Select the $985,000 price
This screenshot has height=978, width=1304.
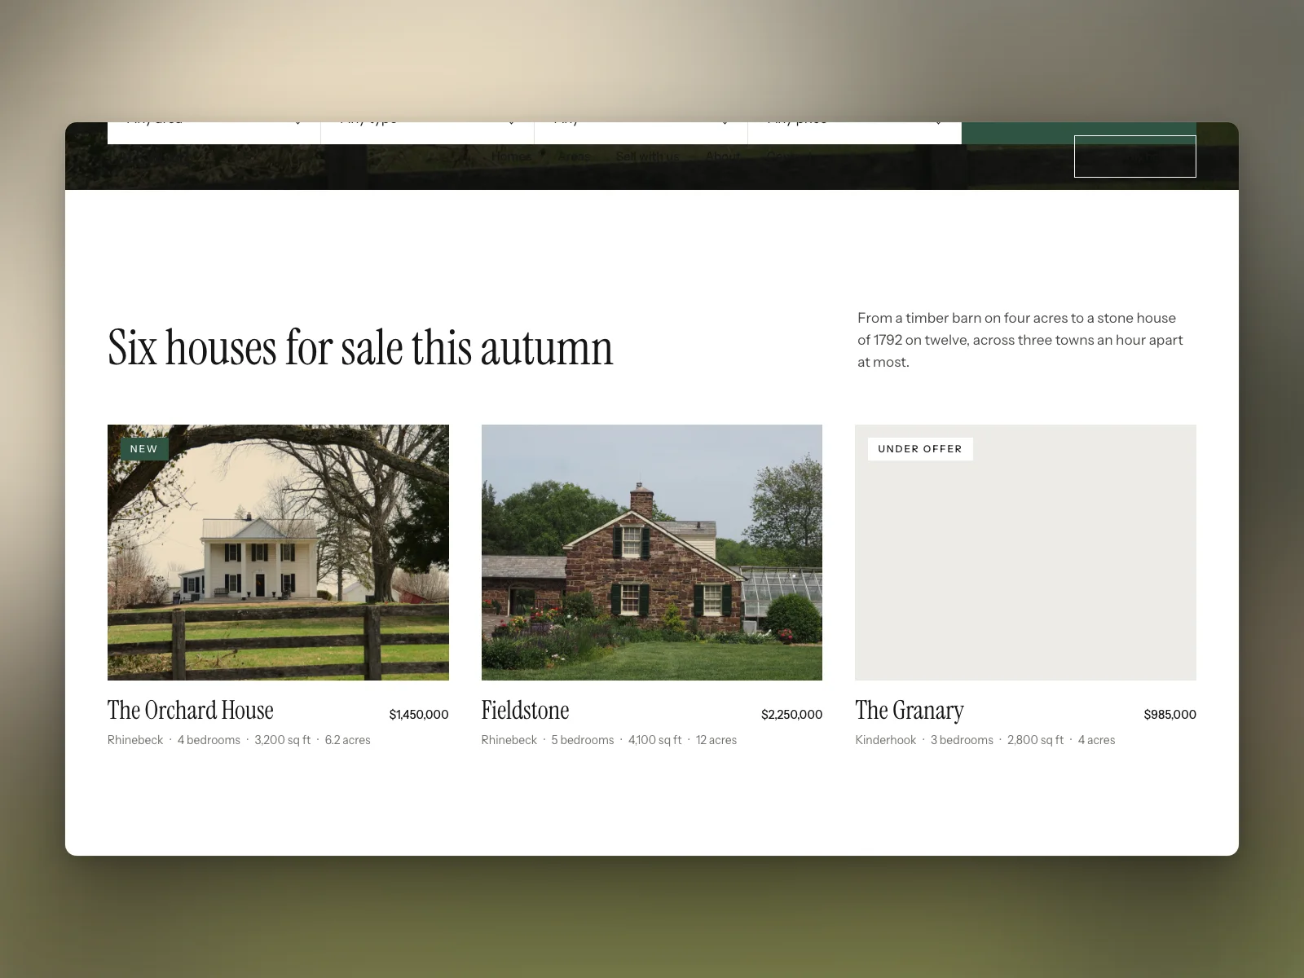[x=1170, y=715]
